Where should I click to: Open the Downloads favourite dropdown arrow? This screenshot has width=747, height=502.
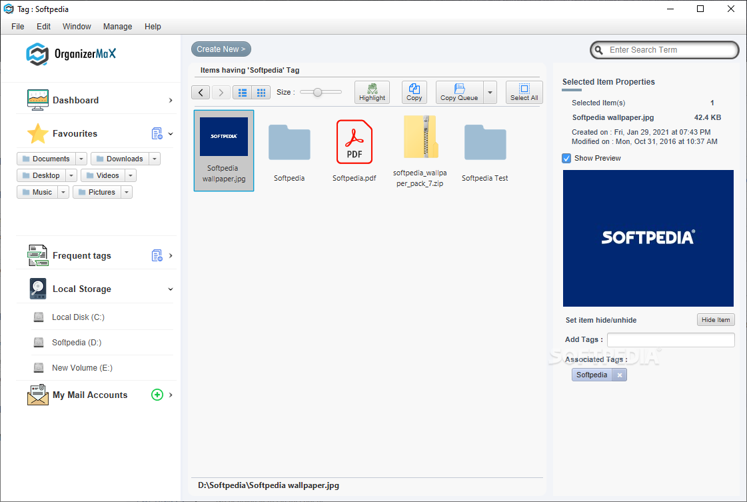[x=155, y=159]
